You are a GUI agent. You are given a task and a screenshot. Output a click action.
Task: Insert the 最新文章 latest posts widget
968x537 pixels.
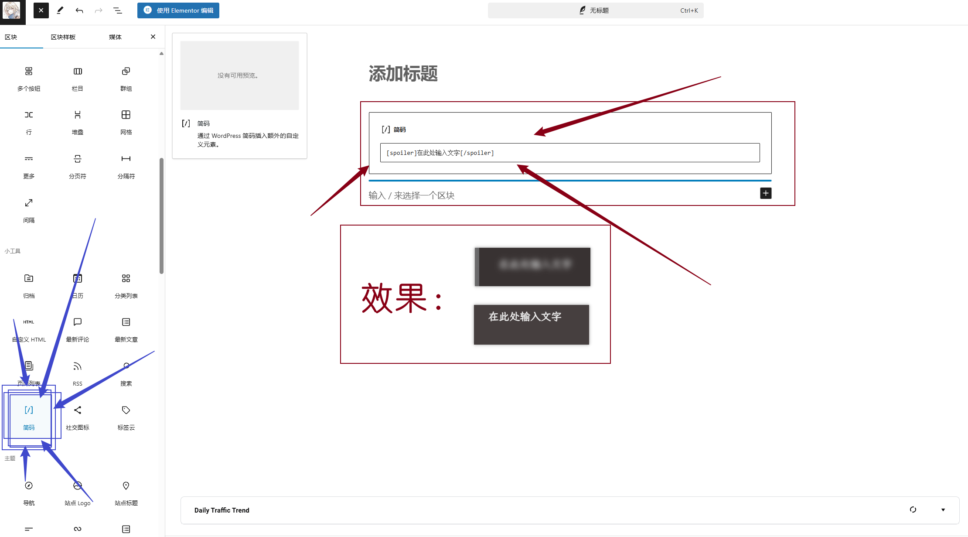tap(126, 330)
